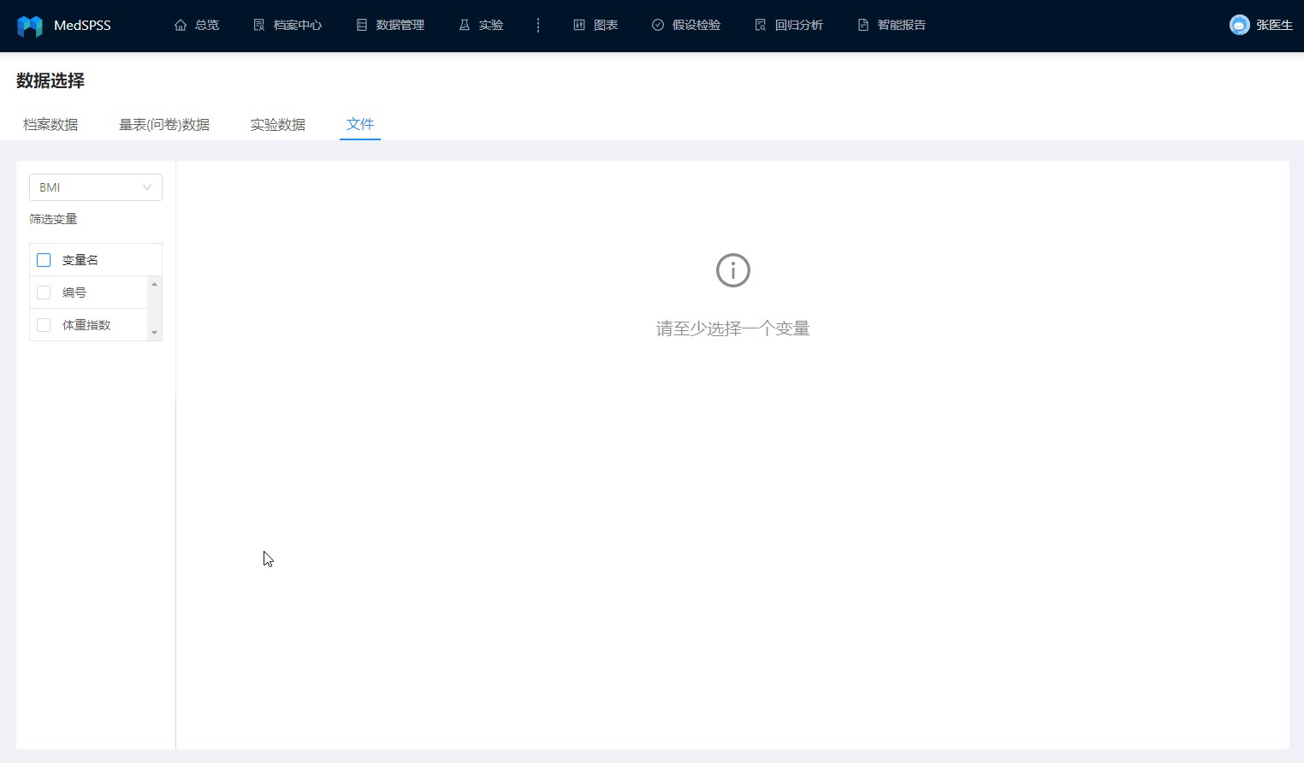Click the 回归分析 search document icon
1304x763 pixels.
coord(761,26)
